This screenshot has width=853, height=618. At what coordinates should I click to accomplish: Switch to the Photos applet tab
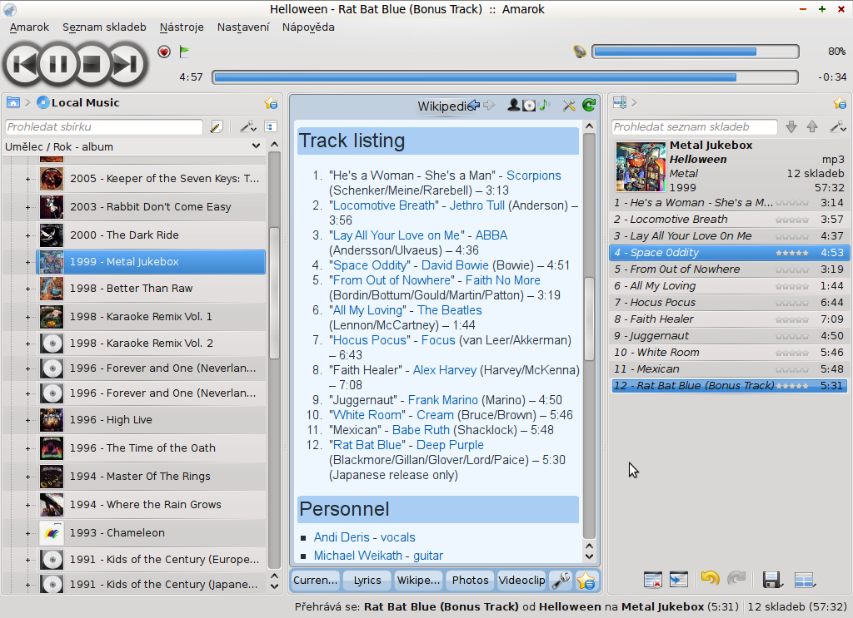pyautogui.click(x=470, y=580)
